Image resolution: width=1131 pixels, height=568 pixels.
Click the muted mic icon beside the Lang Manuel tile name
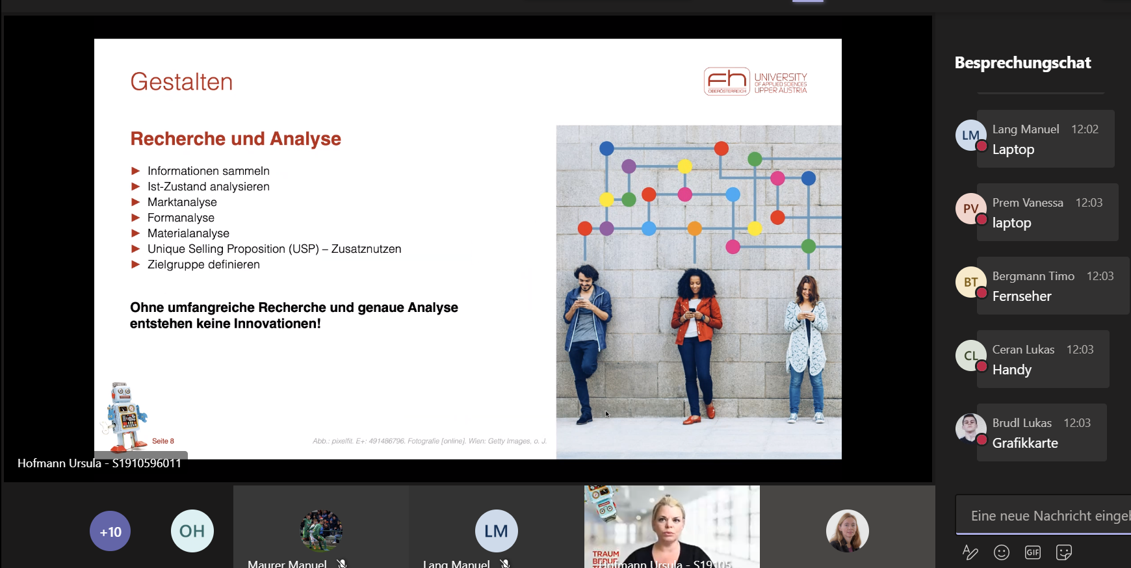(504, 563)
